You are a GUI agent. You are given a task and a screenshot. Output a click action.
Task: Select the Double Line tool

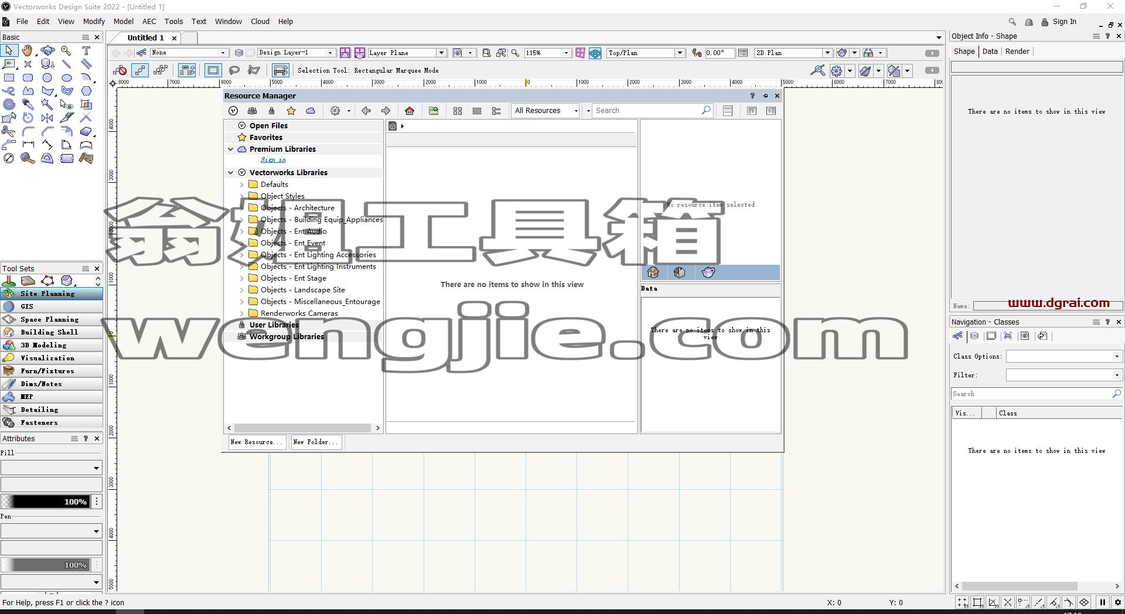86,64
